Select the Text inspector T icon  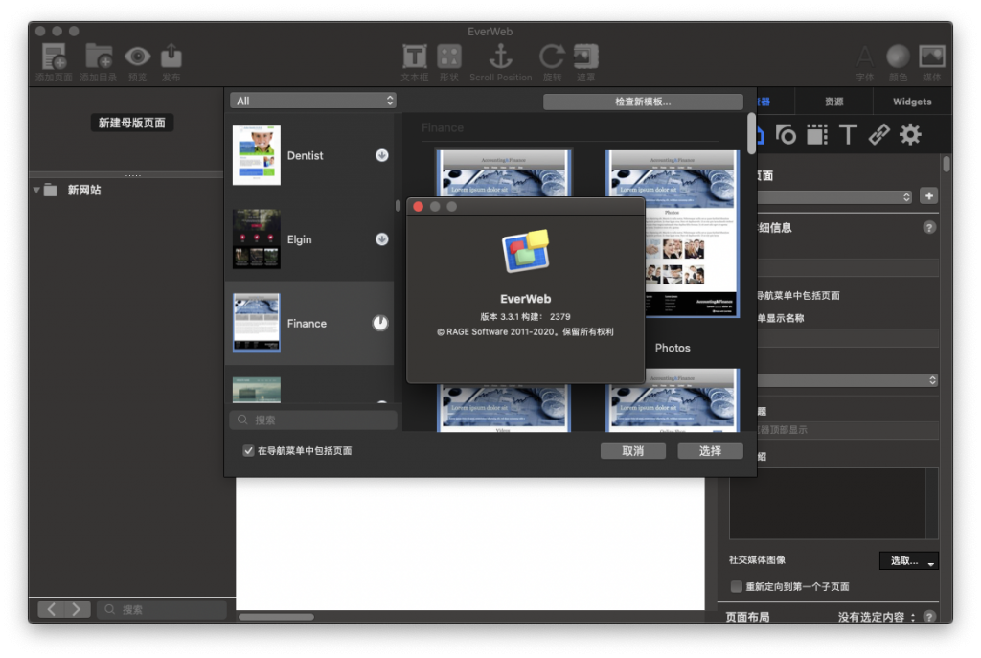pyautogui.click(x=848, y=134)
